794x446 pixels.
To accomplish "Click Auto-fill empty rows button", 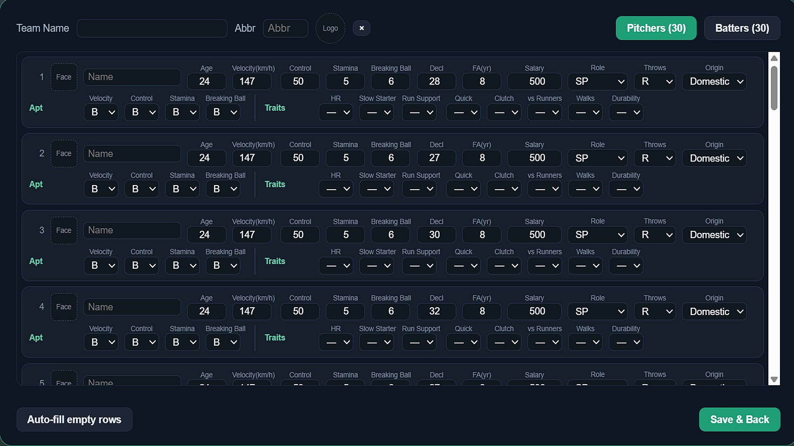I will point(74,420).
